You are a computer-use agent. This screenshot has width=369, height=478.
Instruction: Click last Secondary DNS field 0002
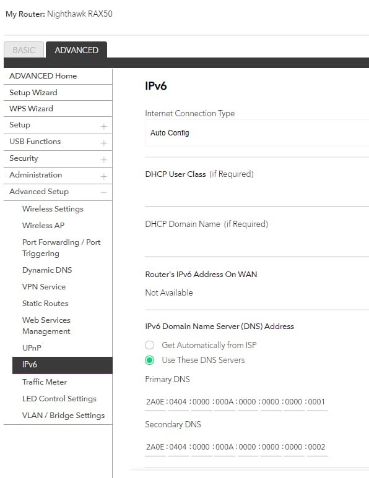[317, 447]
